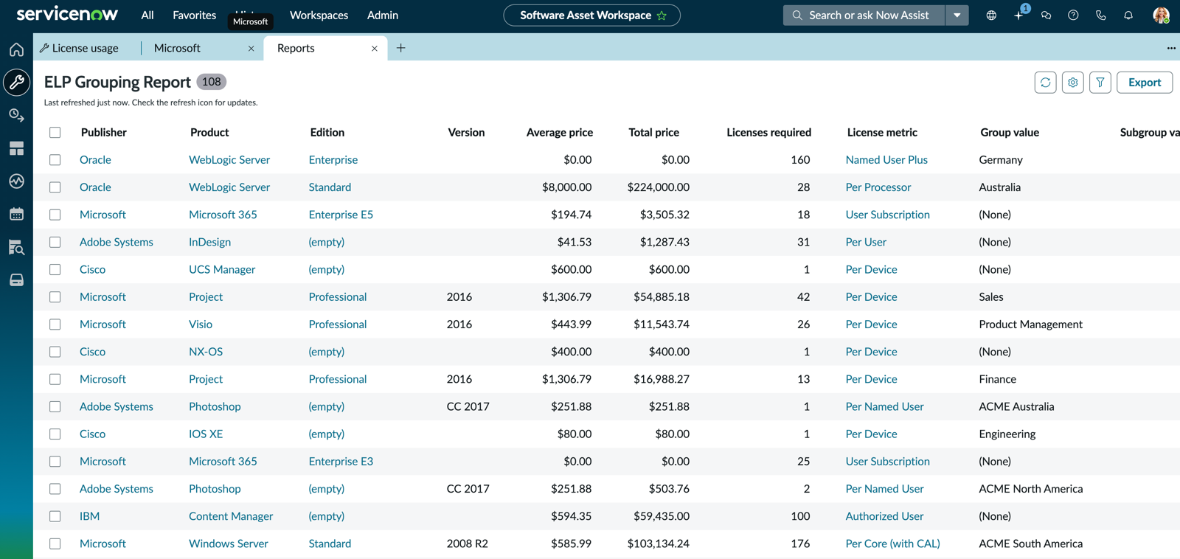Open the user avatar menu
Viewport: 1180px width, 559px height.
coord(1161,15)
